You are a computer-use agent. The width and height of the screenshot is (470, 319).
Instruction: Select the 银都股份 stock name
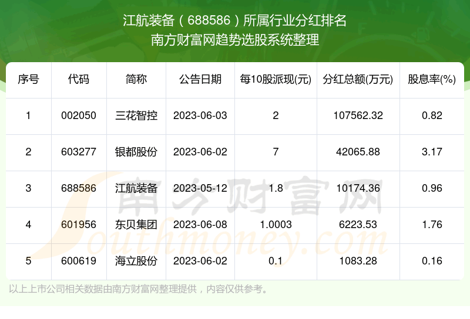136,152
